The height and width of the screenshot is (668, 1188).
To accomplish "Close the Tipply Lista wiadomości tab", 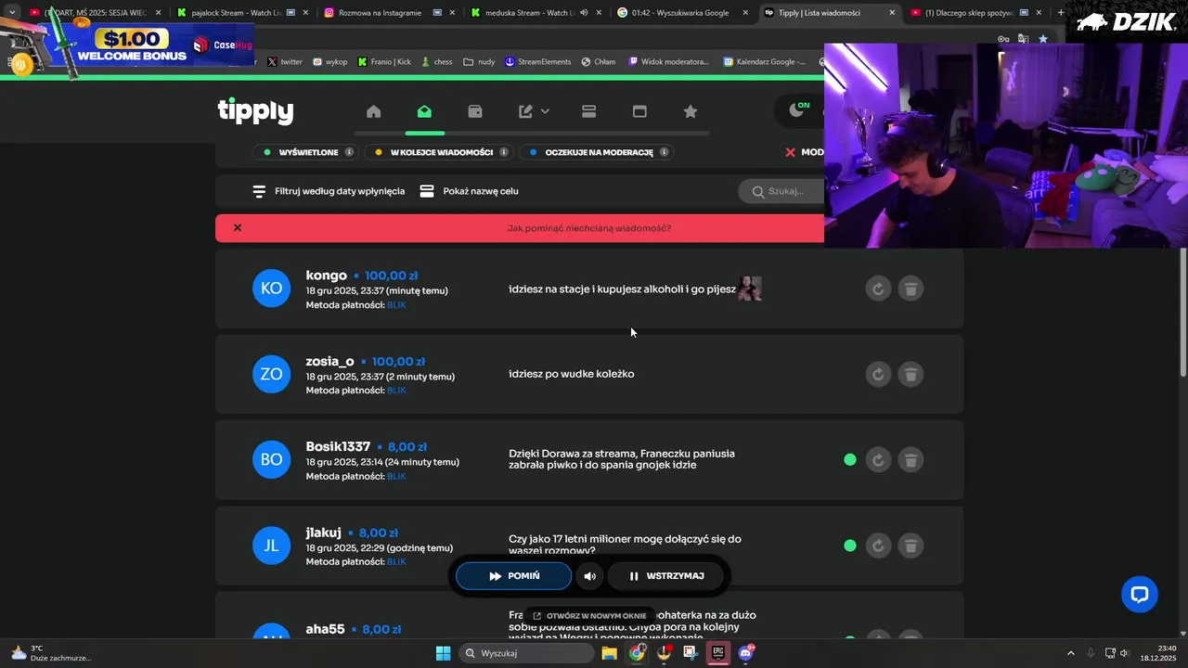I will 892,13.
